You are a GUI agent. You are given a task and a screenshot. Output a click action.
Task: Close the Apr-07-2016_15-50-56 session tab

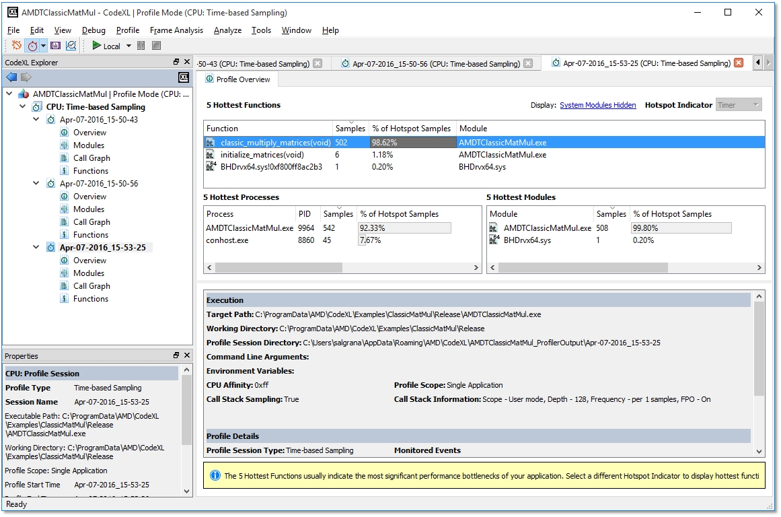[x=529, y=63]
